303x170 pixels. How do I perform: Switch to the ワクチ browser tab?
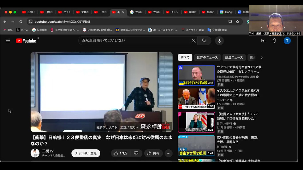[65, 12]
